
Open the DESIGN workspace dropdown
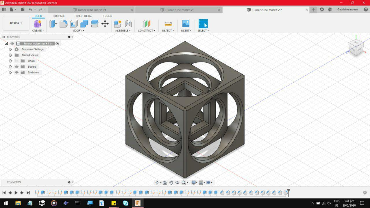[16, 23]
